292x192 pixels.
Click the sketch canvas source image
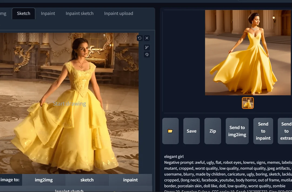pos(69,103)
